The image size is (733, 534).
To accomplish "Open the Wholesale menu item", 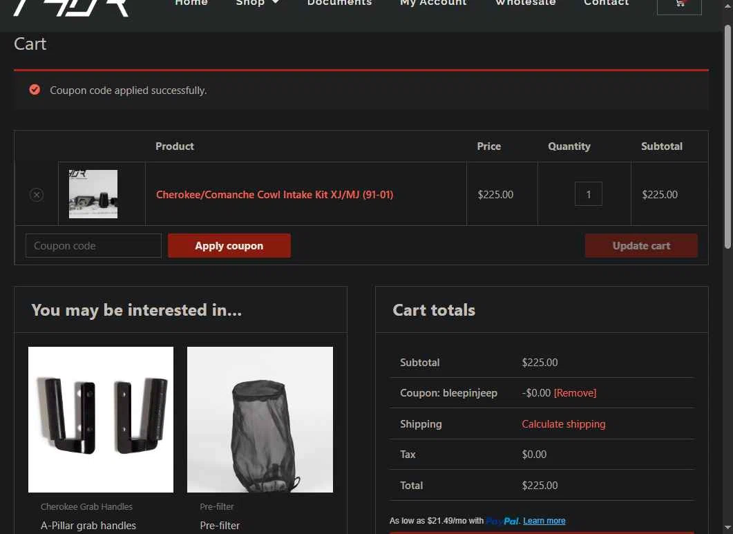I will click(526, 3).
